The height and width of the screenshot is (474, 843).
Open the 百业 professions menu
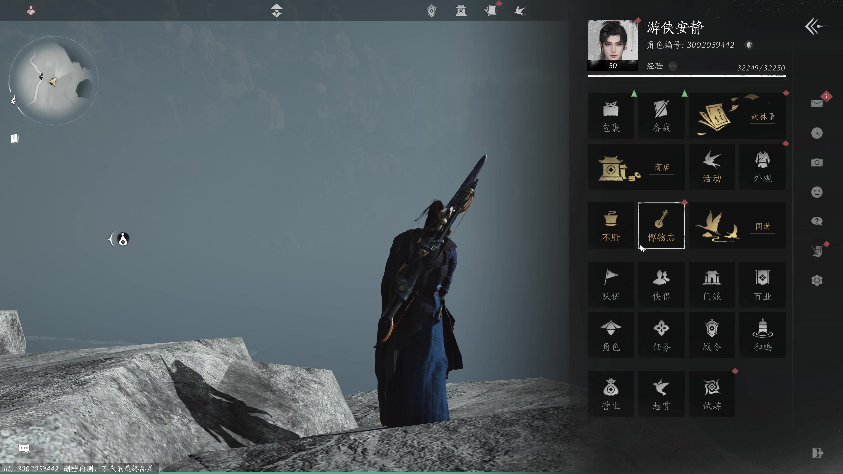pyautogui.click(x=763, y=285)
